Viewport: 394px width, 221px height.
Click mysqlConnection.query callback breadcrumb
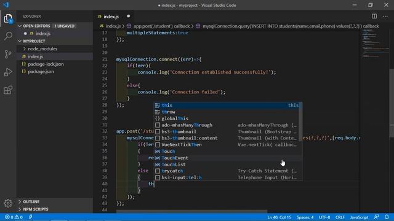point(287,26)
